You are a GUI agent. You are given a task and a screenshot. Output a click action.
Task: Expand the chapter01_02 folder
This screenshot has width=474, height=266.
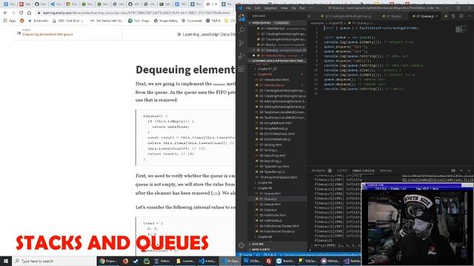267,69
